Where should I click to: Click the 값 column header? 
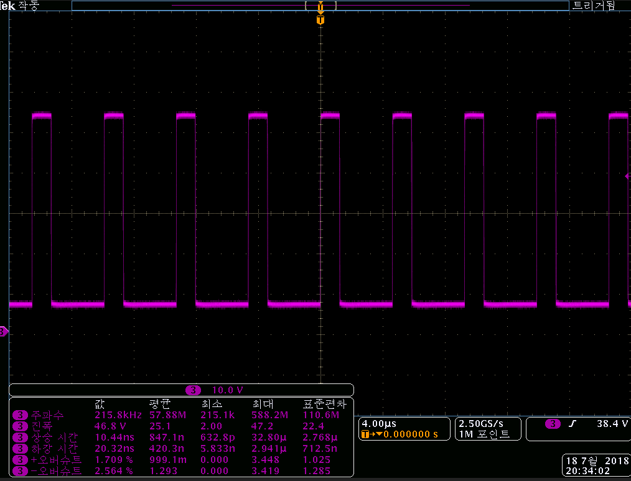(x=100, y=404)
